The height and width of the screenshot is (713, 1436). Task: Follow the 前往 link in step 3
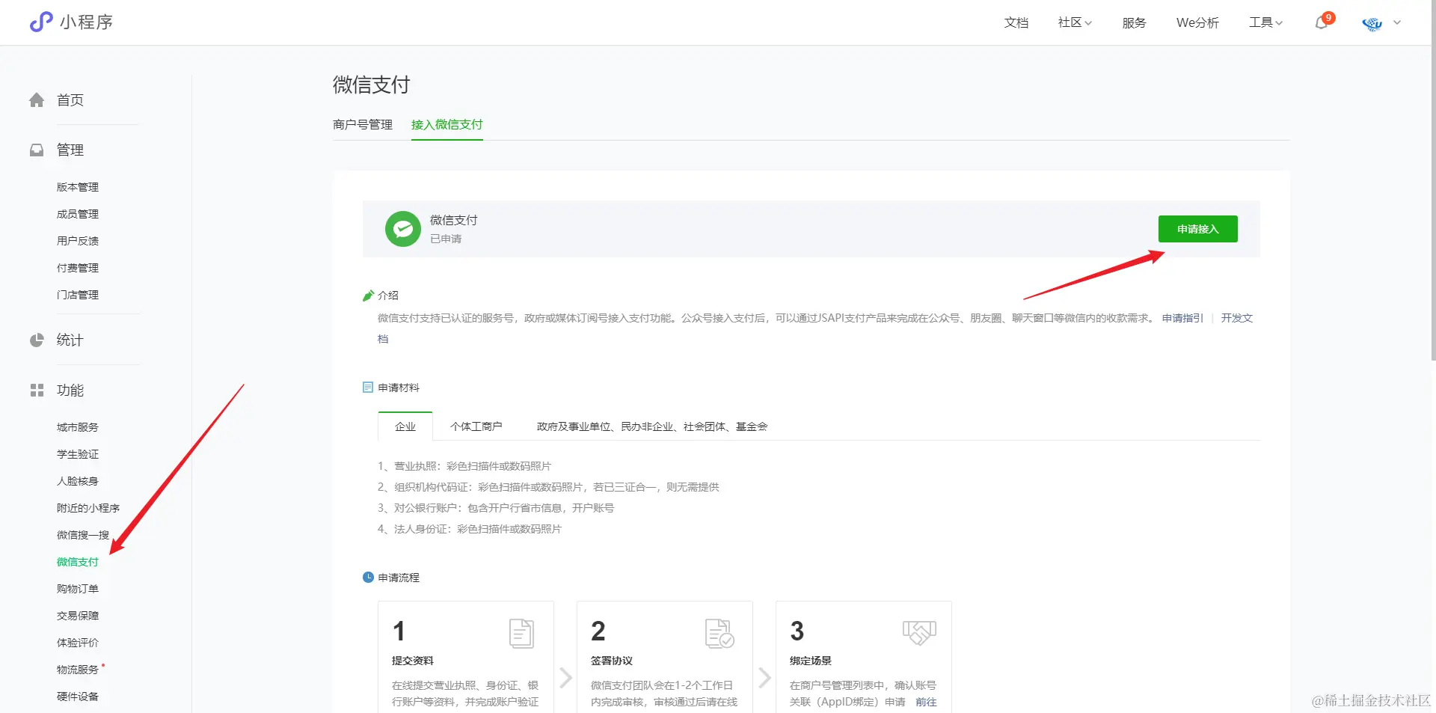(926, 702)
